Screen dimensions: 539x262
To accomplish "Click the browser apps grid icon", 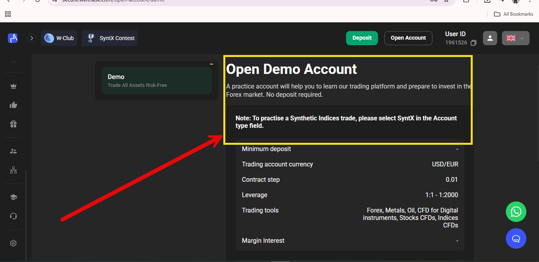I will point(8,14).
